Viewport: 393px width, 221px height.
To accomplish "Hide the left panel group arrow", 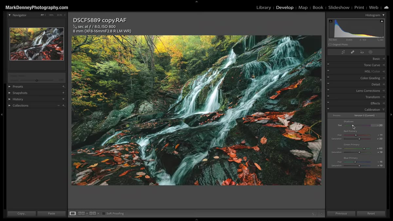I will (x=2, y=115).
